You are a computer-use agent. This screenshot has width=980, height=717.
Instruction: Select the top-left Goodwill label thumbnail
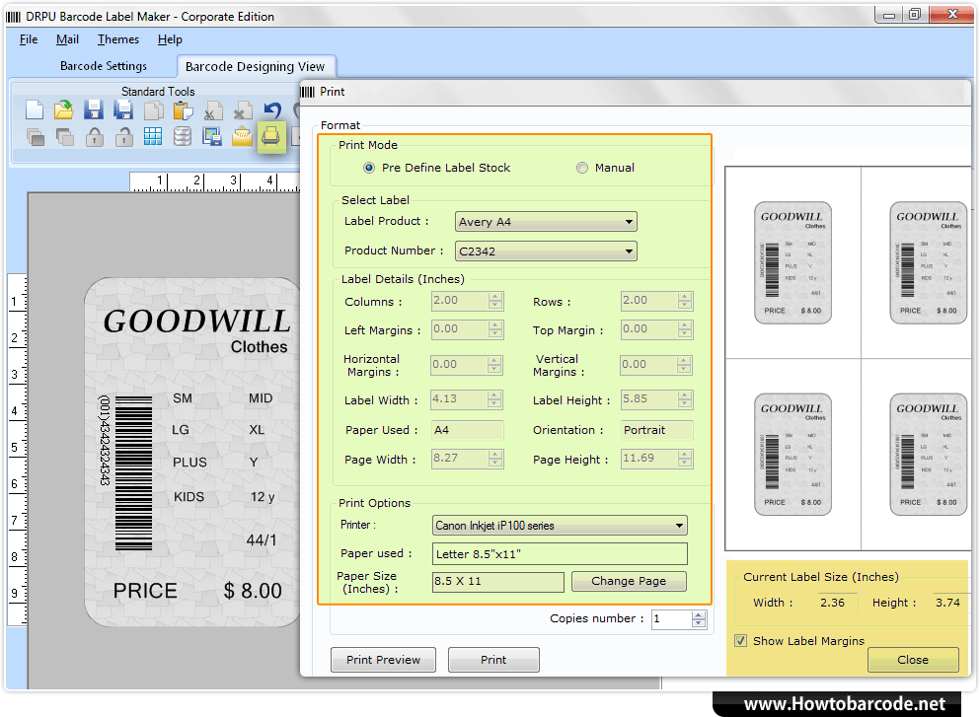[792, 261]
